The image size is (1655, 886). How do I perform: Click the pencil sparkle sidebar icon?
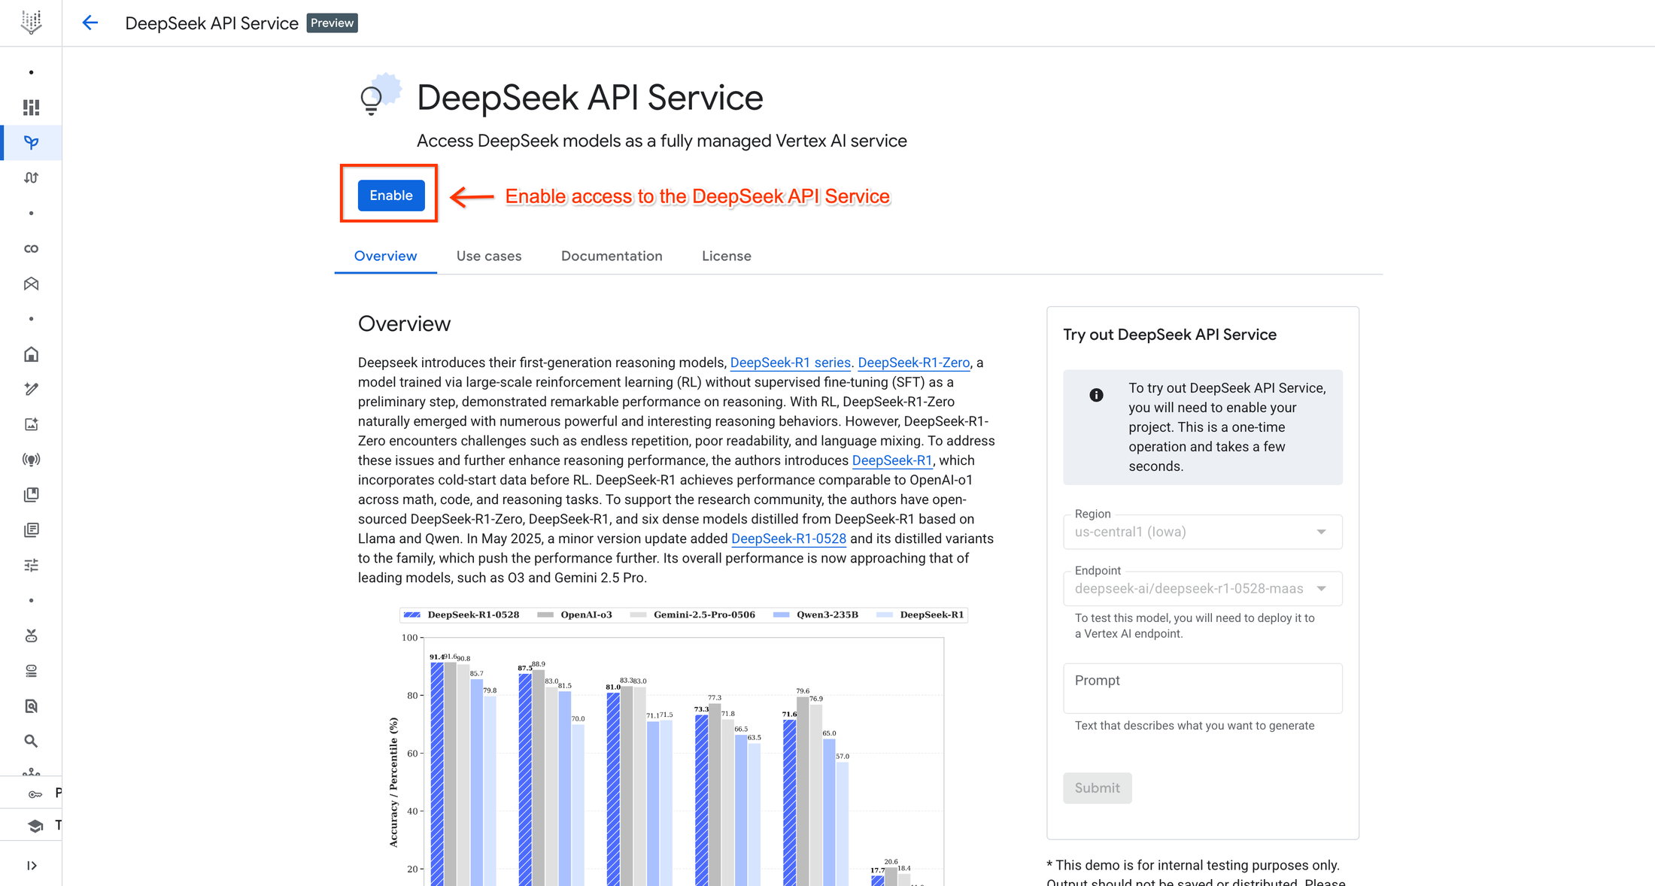click(31, 389)
